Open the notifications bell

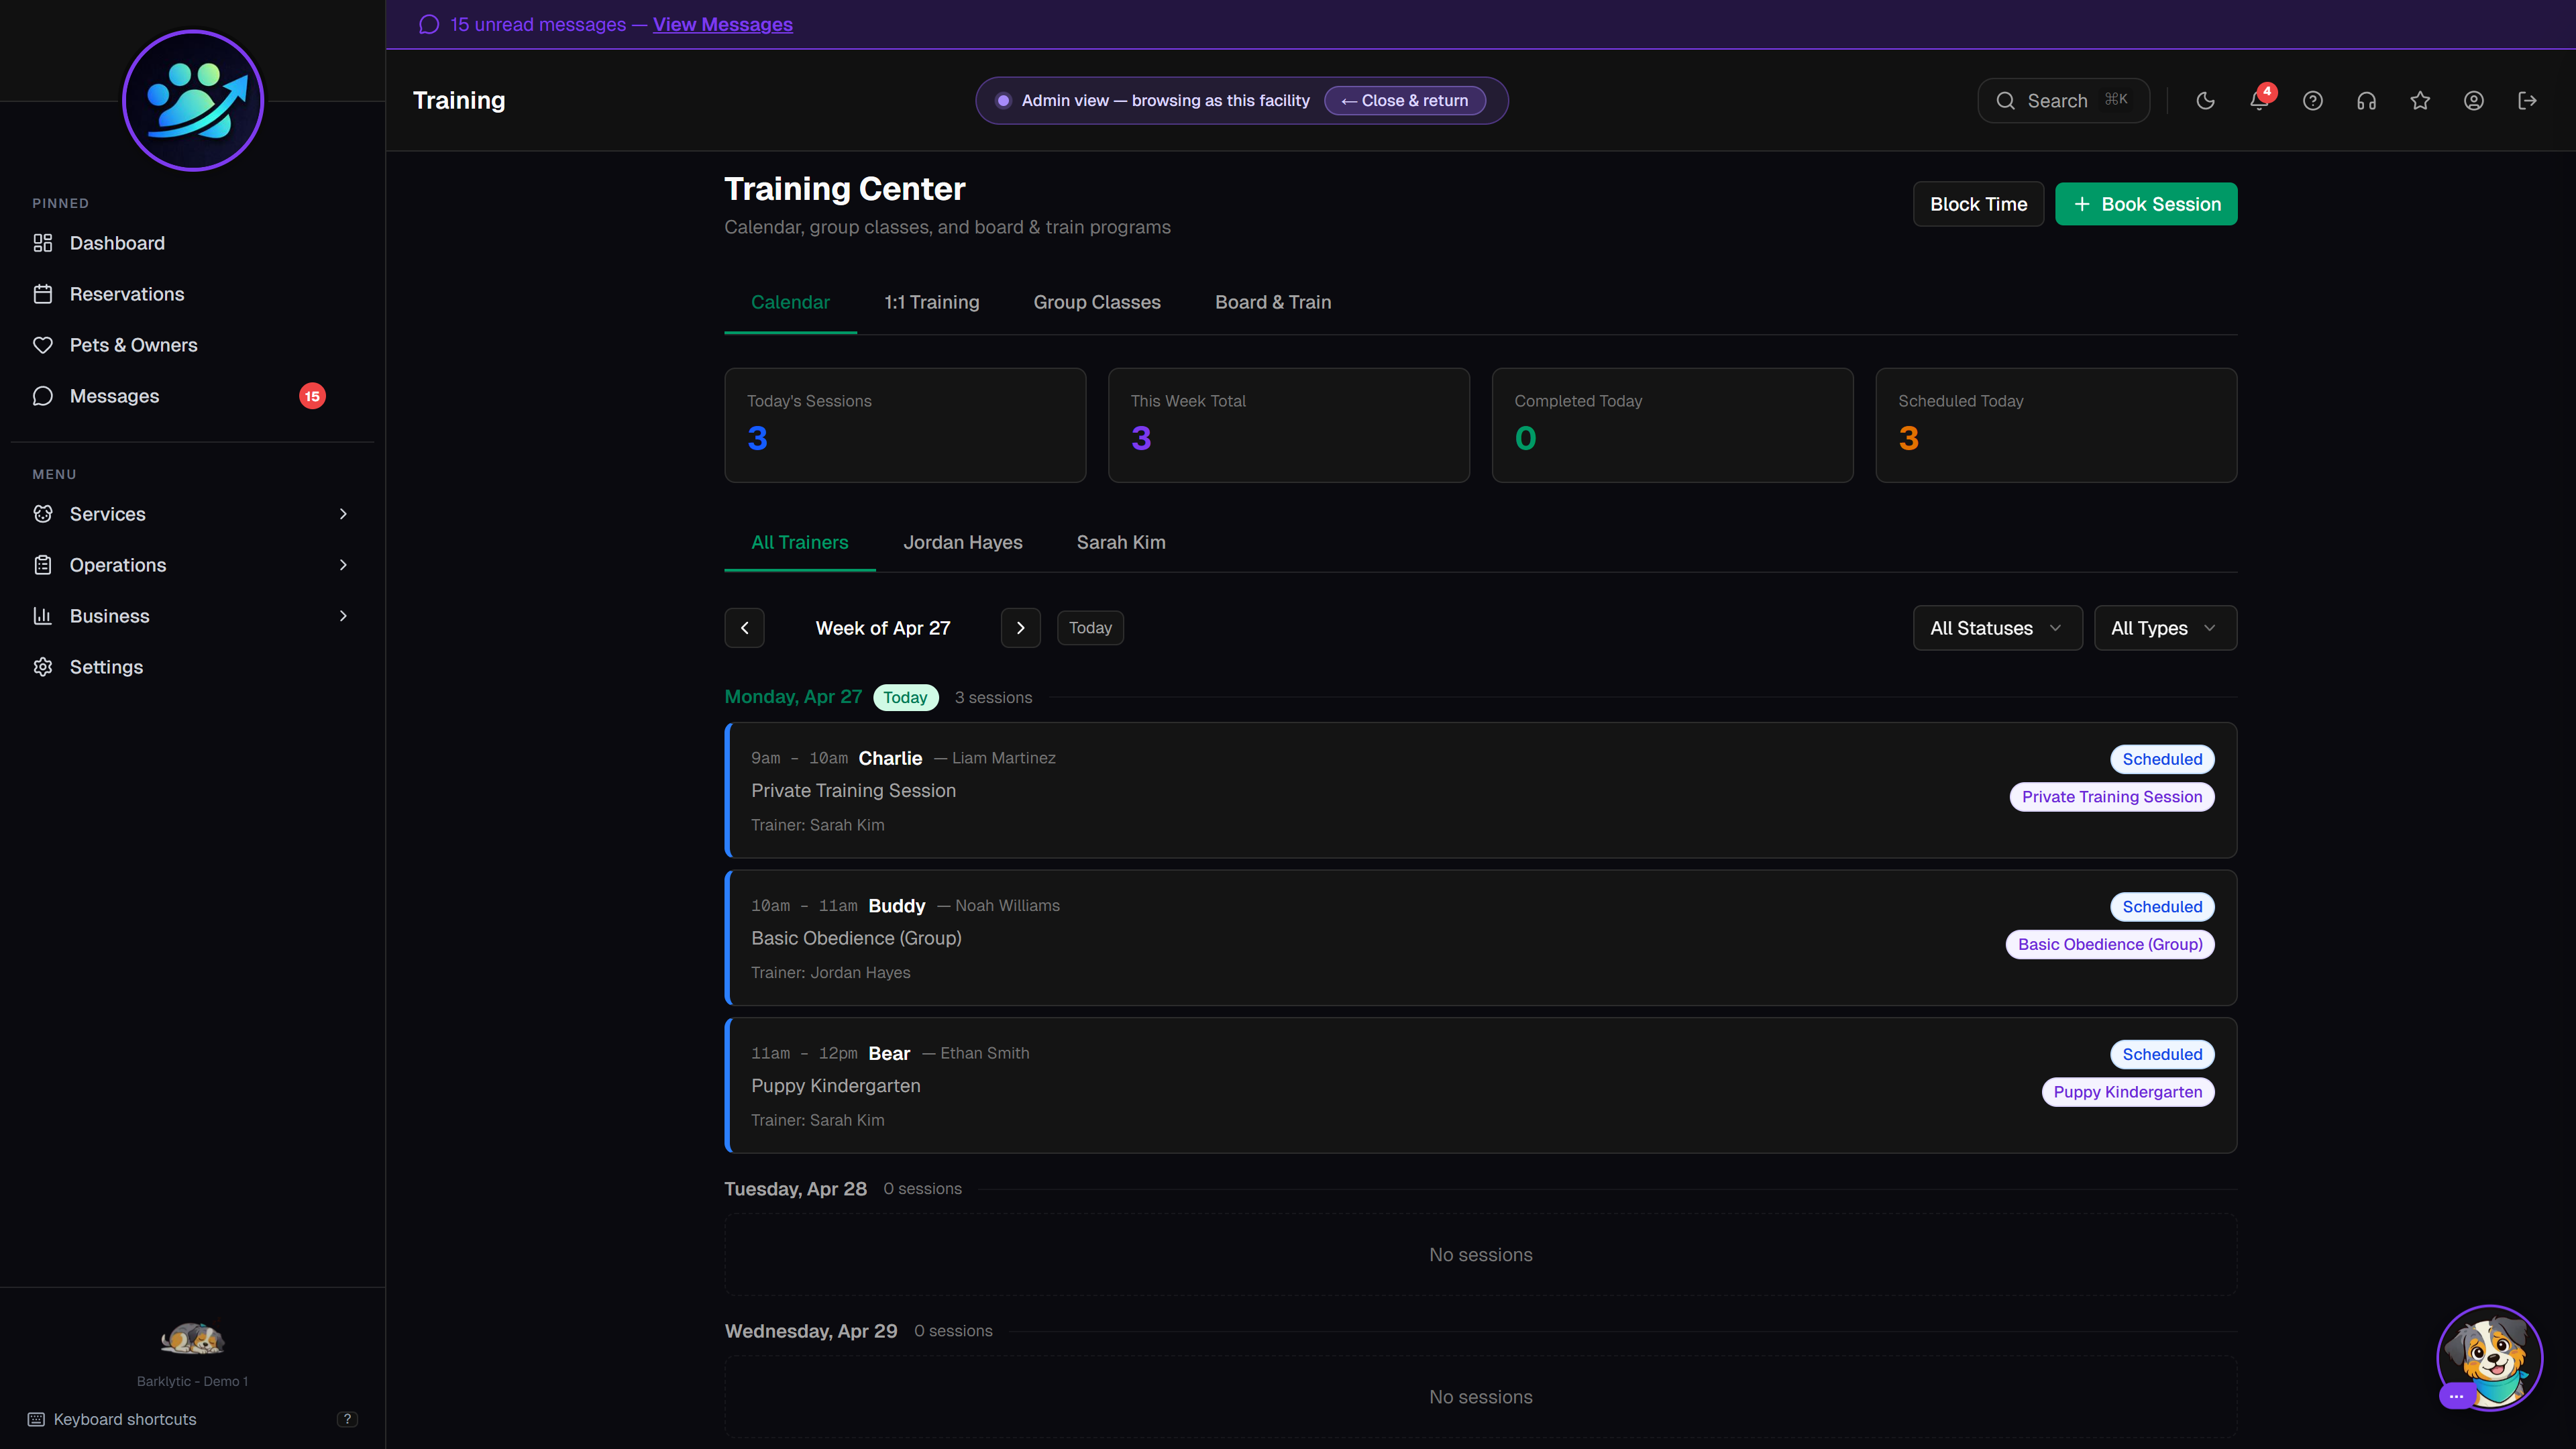pyautogui.click(x=2258, y=101)
